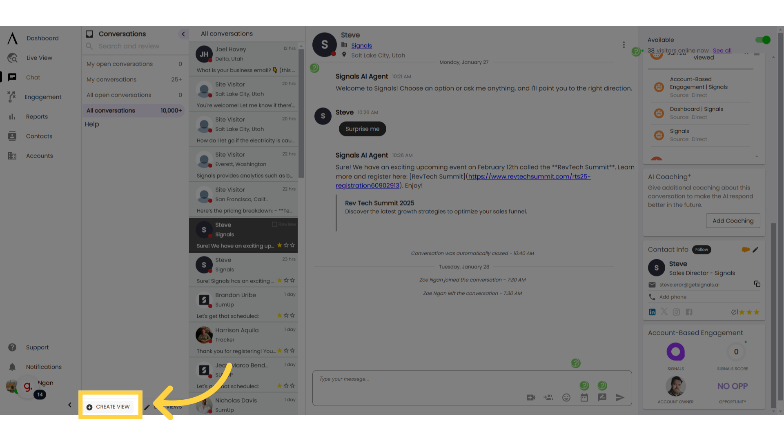Click the edit contact info pencil icon
This screenshot has height=441, width=784.
coord(755,249)
